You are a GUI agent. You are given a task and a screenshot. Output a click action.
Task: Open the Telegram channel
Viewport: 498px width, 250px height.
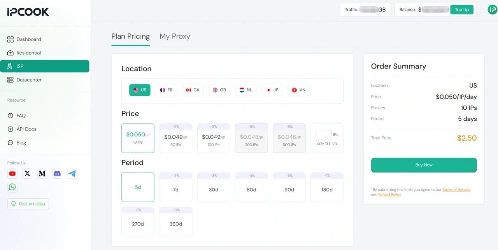point(72,174)
